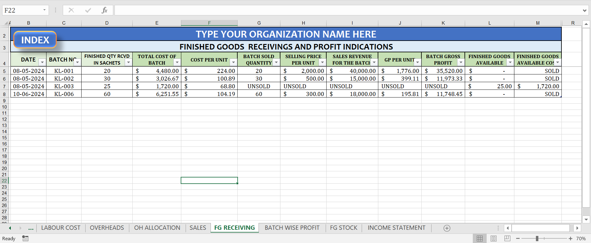The image size is (591, 243).
Task: Switch to Normal view icon
Action: pos(480,238)
